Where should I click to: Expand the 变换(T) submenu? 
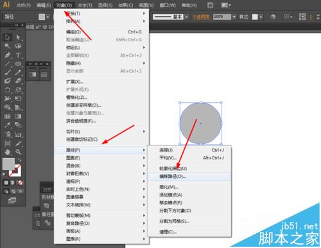101,13
